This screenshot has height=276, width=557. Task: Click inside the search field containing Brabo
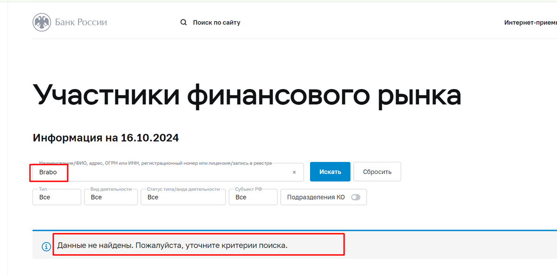point(139,172)
